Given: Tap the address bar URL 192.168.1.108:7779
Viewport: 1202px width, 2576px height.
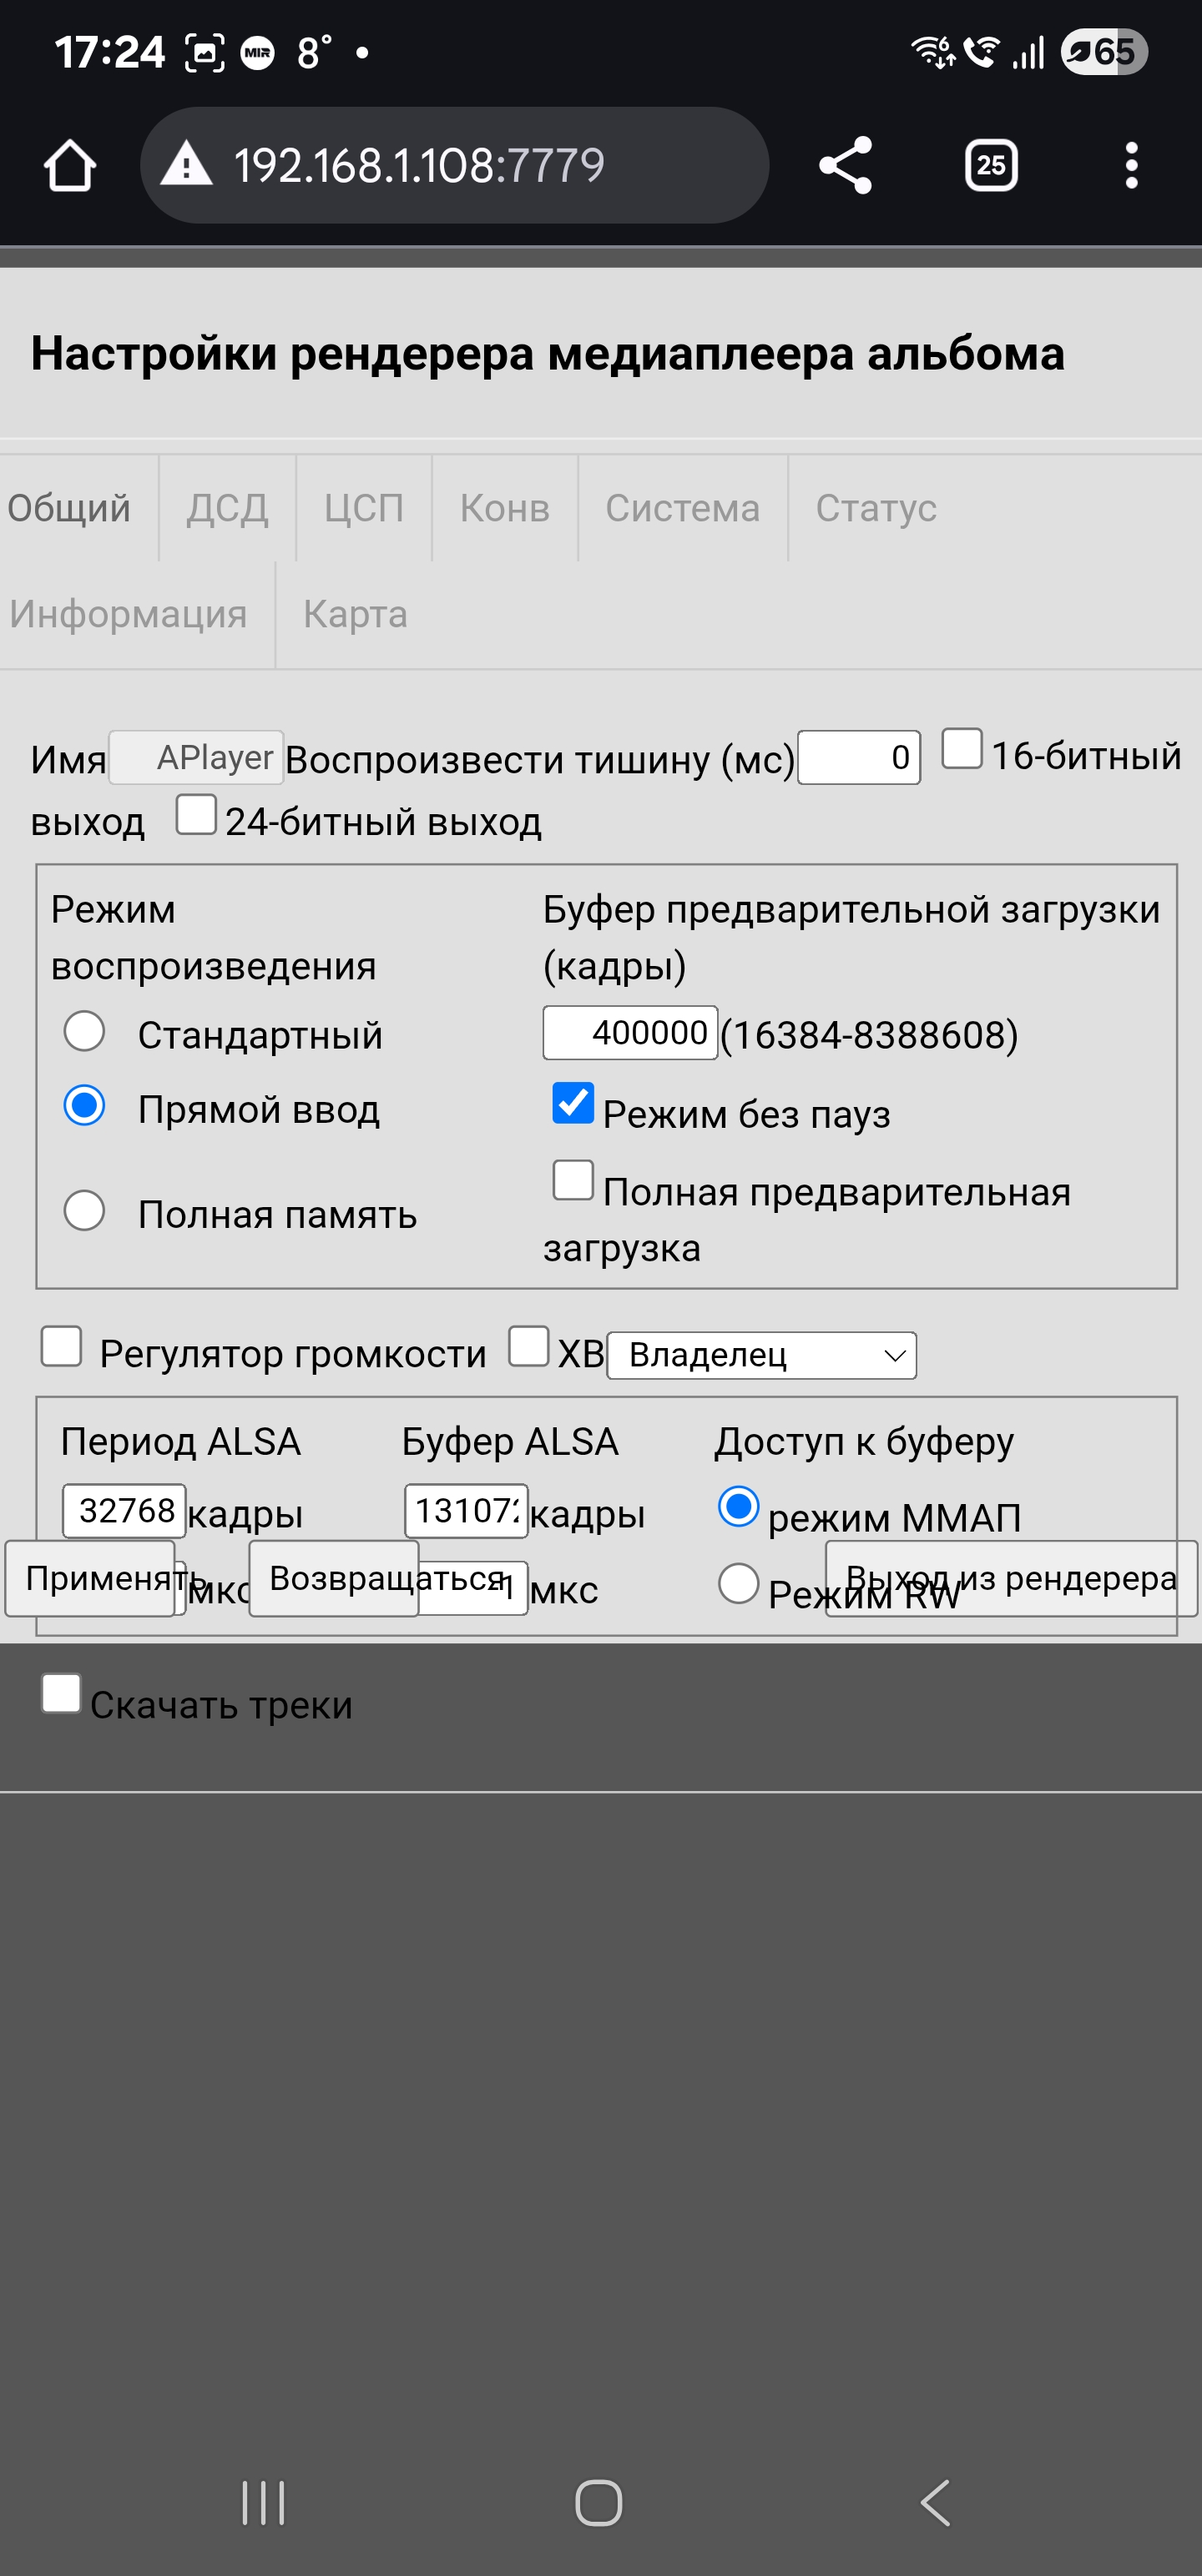Looking at the screenshot, I should pyautogui.click(x=419, y=165).
